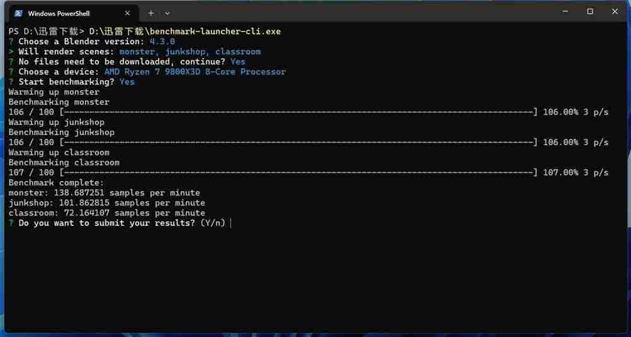The image size is (631, 337).
Task: Maximize the terminal window
Action: coord(590,11)
